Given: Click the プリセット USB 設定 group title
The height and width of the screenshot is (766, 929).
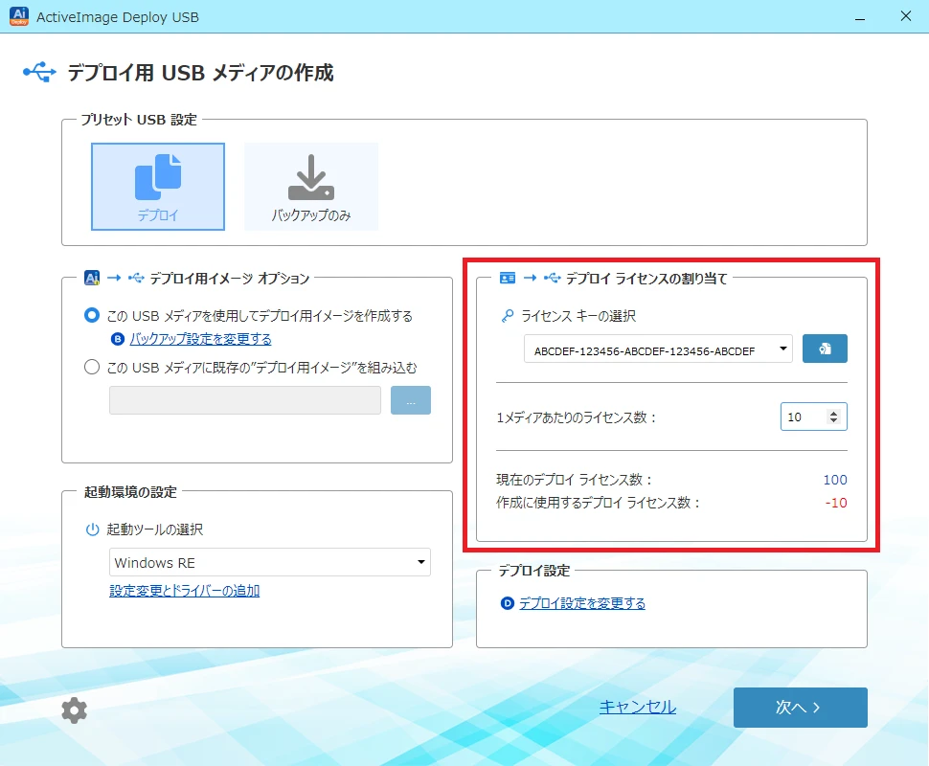Looking at the screenshot, I should 139,120.
